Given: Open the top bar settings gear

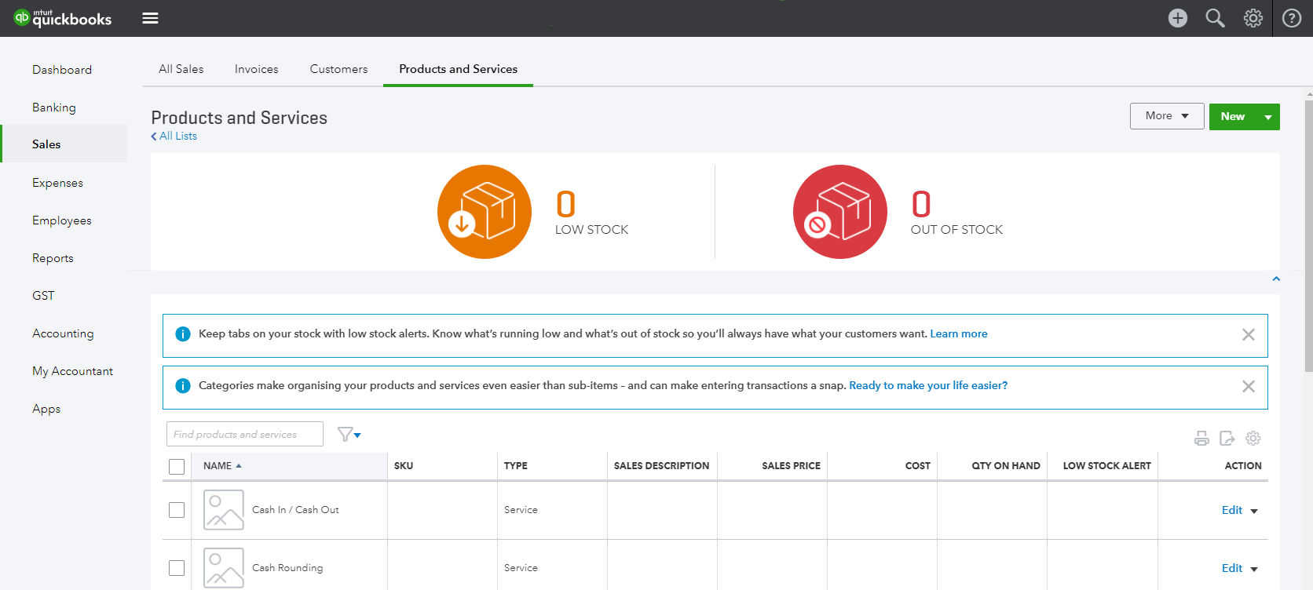Looking at the screenshot, I should click(x=1253, y=18).
